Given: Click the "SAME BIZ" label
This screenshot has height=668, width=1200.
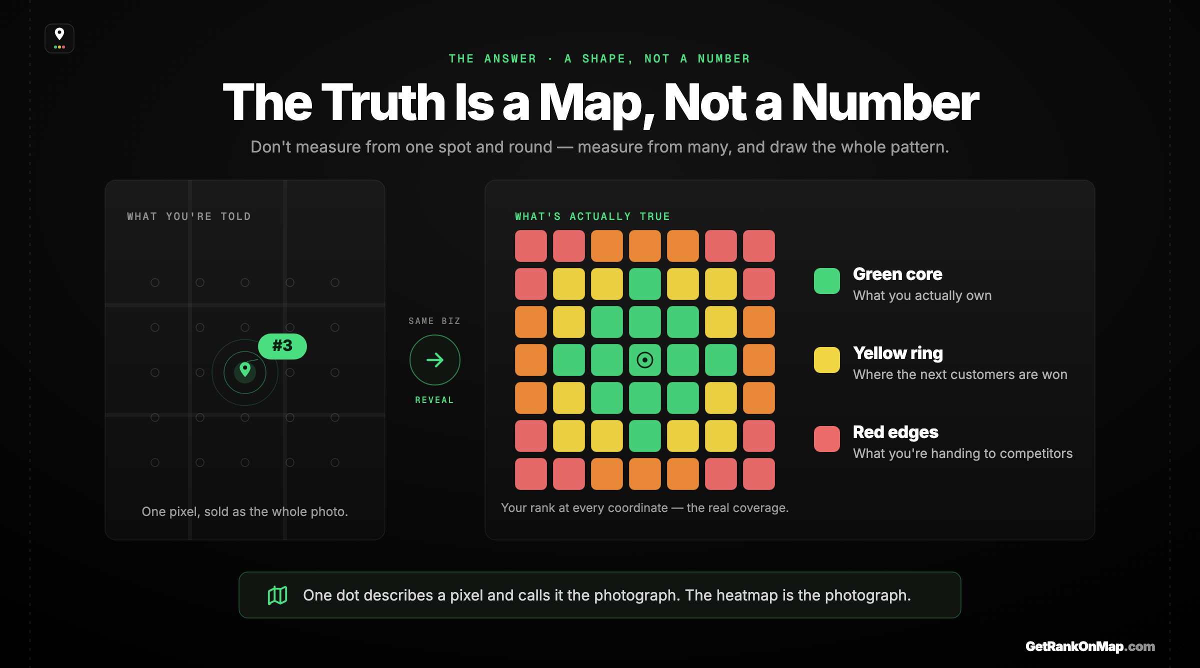Looking at the screenshot, I should 434,321.
